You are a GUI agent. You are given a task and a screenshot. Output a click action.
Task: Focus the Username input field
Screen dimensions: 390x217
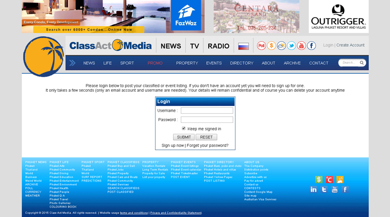pyautogui.click(x=207, y=111)
